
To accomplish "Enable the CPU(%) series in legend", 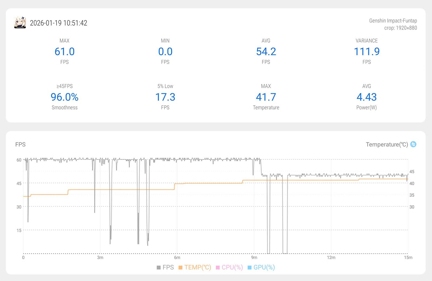I will point(229,267).
